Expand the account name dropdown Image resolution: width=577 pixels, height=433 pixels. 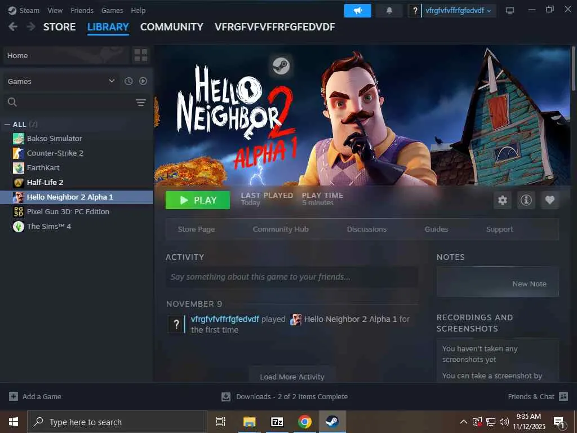pyautogui.click(x=458, y=11)
